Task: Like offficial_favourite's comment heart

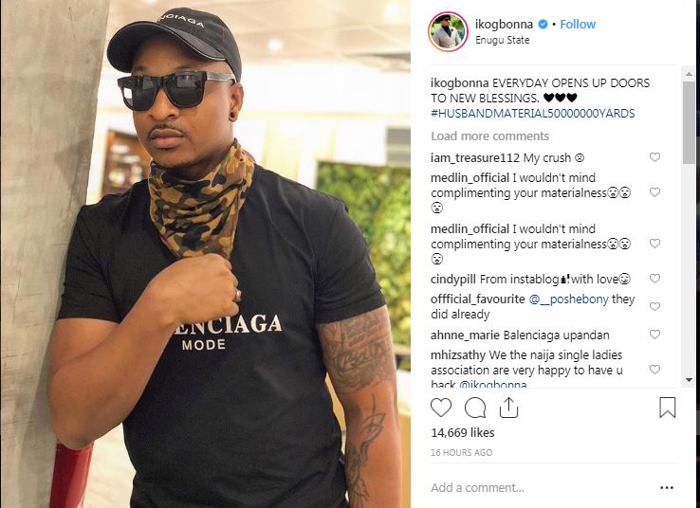Action: 654,306
